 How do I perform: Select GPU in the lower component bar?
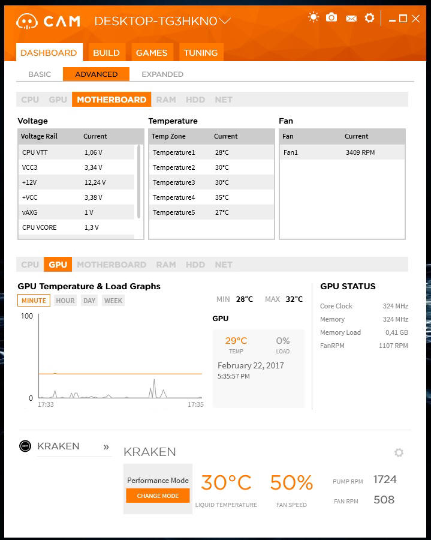(x=58, y=265)
